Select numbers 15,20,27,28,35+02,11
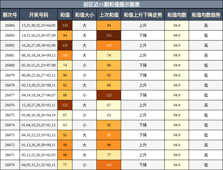This screenshot has width=223, height=170. 38,105
